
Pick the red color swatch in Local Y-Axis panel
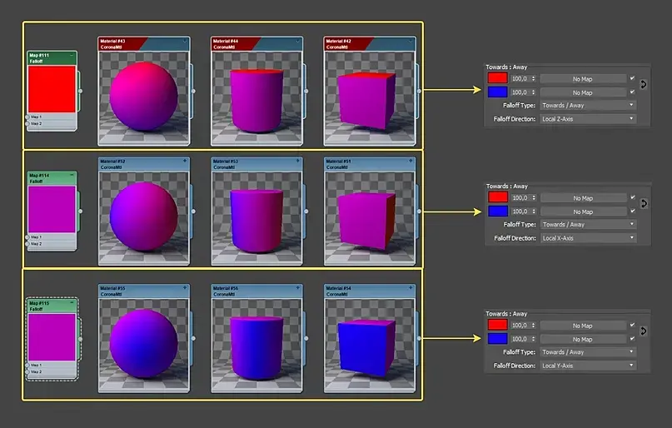[x=498, y=325]
